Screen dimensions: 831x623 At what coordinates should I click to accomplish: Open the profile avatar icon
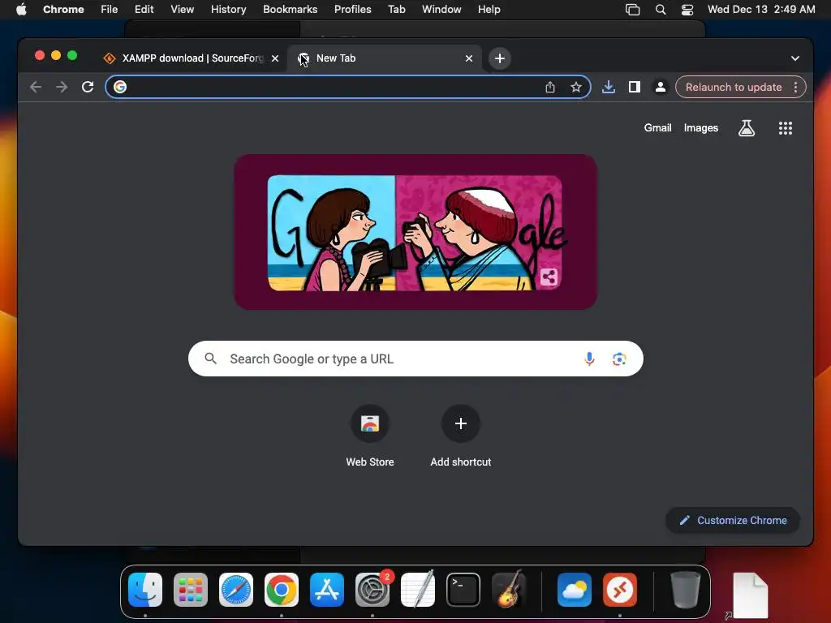(x=661, y=87)
